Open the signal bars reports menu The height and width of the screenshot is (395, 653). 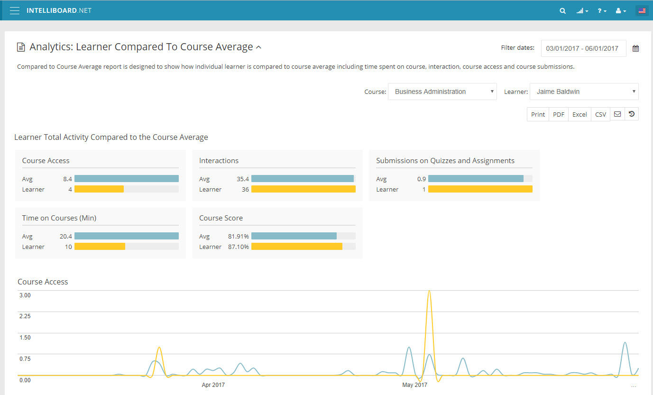(x=582, y=10)
